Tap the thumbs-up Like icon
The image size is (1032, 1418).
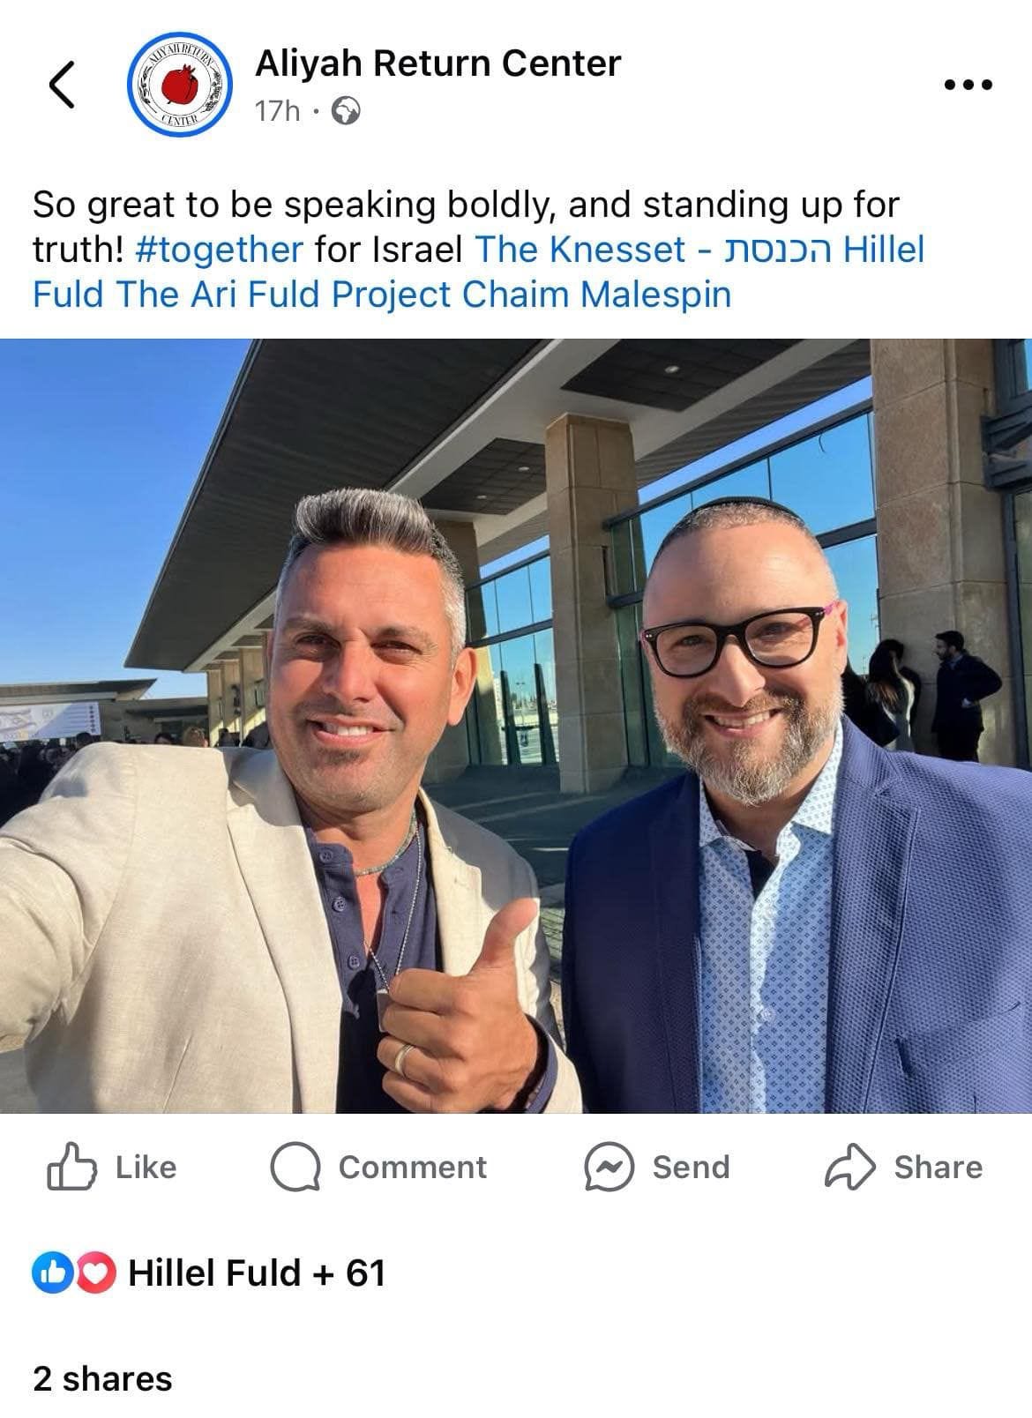[70, 1167]
